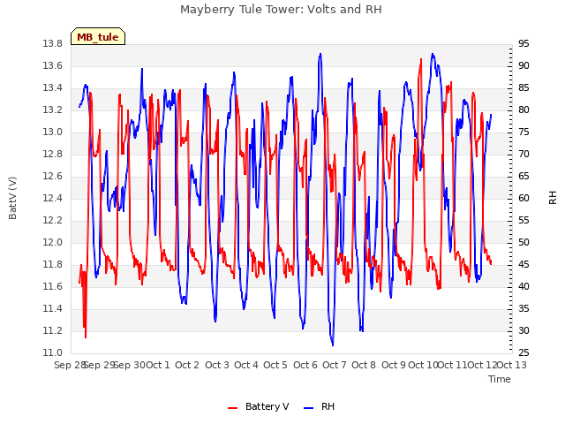Click the MB_tule annotation label
Viewport: 565px width, 424px height.
coord(98,37)
